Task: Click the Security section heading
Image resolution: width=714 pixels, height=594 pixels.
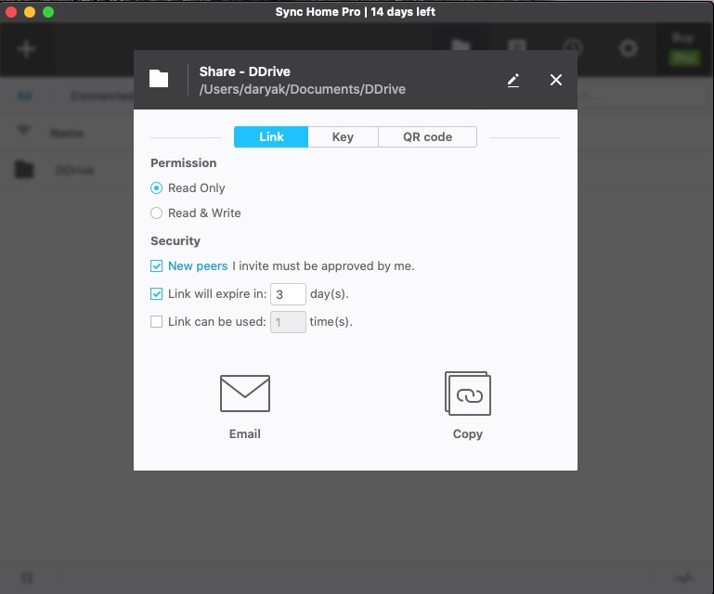Action: [x=175, y=240]
